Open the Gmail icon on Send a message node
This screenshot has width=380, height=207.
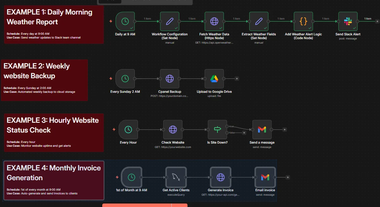(262, 129)
